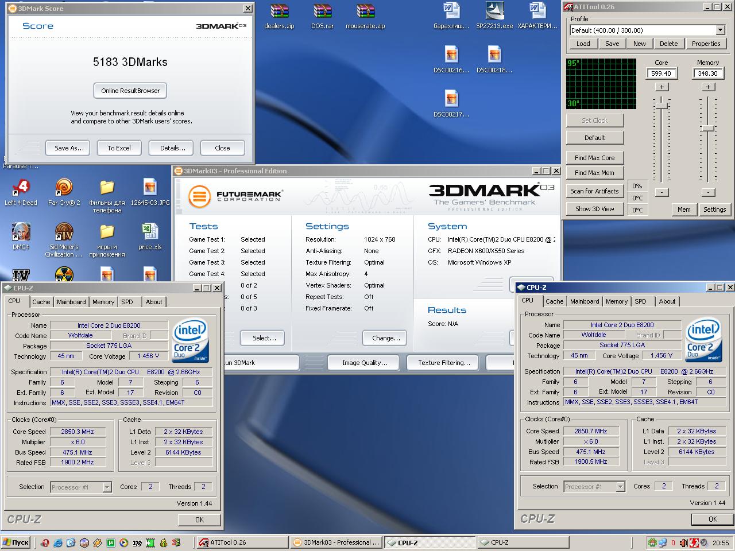Click the Core clock value field 599.40
Viewport: 735px width, 551px height.
pyautogui.click(x=661, y=73)
